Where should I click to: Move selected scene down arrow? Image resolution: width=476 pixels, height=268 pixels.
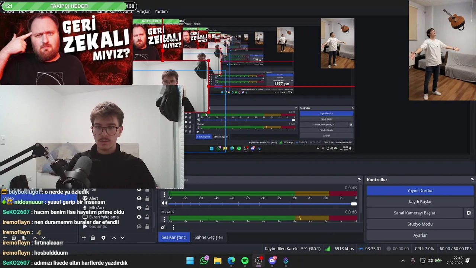pyautogui.click(x=43, y=237)
